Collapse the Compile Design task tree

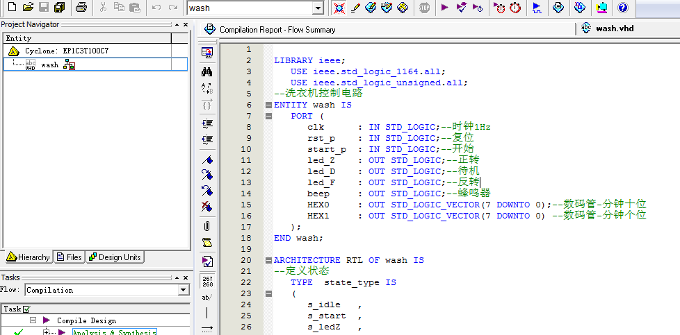pyautogui.click(x=33, y=320)
